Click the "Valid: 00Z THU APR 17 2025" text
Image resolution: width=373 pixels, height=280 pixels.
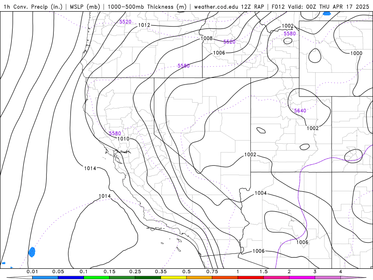click(x=328, y=7)
